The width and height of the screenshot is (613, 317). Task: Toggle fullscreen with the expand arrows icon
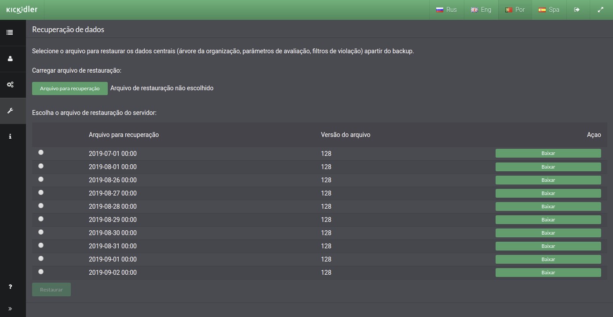point(601,10)
